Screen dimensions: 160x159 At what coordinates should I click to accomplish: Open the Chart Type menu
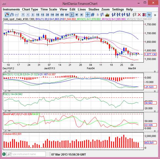click(30, 9)
